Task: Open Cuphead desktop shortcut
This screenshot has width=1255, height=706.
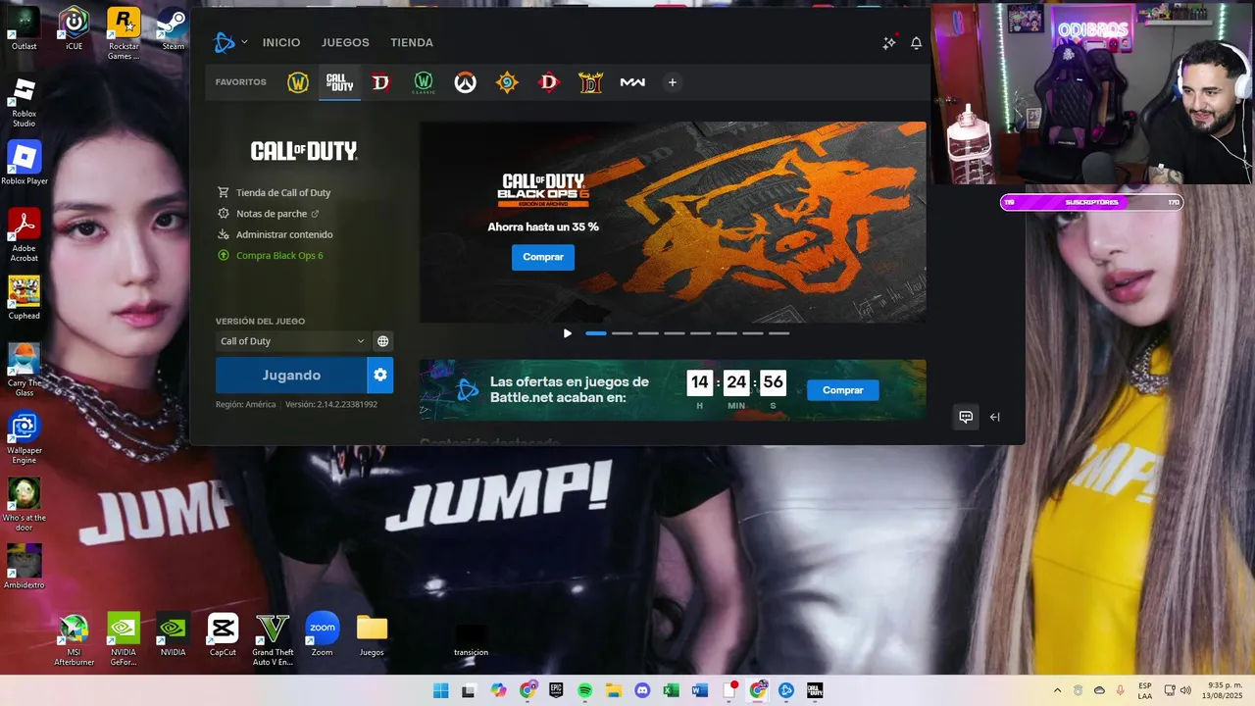Action: pos(24,298)
